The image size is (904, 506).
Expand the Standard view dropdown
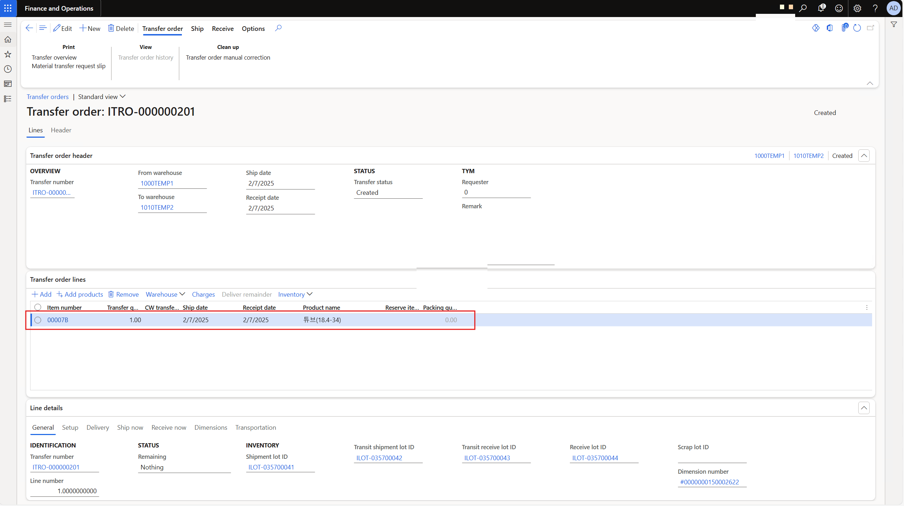coord(102,97)
